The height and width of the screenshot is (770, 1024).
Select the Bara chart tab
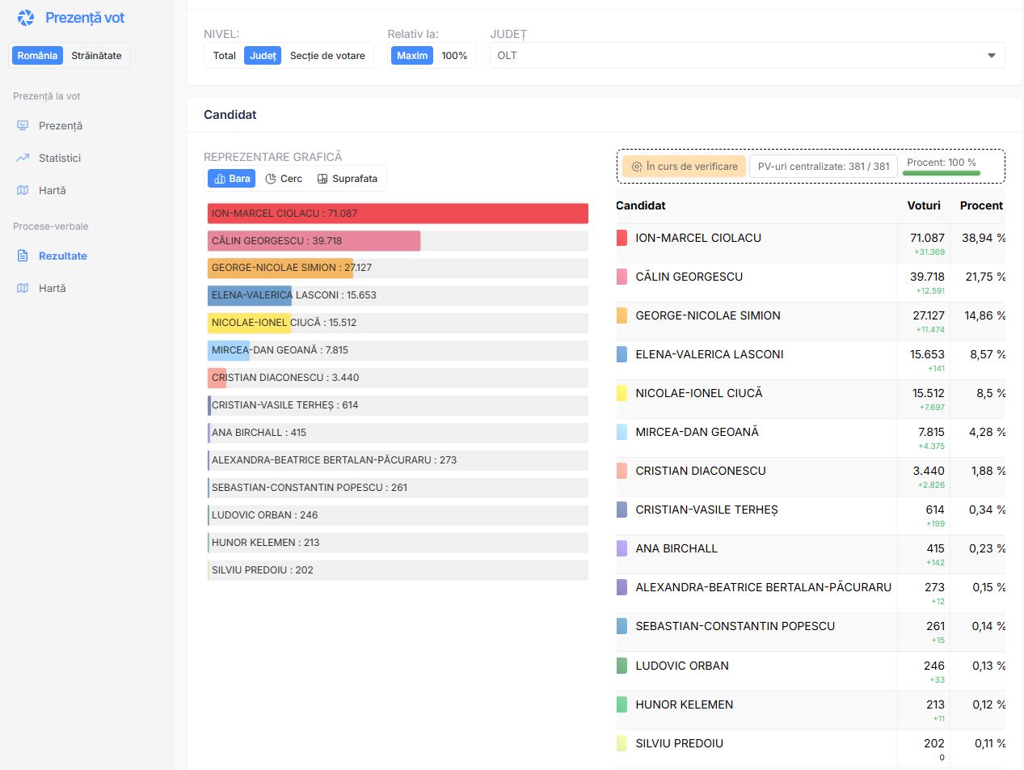(x=232, y=179)
